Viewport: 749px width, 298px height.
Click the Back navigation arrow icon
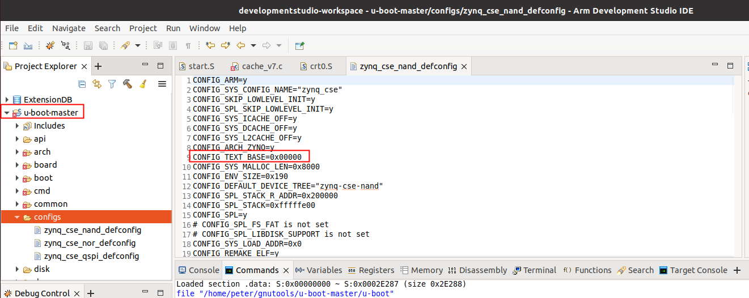(240, 46)
